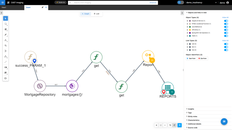232x130 pixels.
Task: Toggle visibility of AngularJS Service objects
Action: pyautogui.click(x=226, y=21)
